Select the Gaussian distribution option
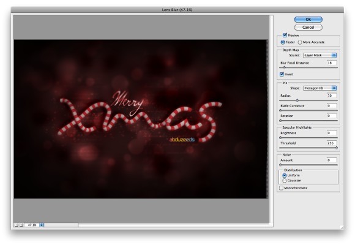This screenshot has height=245, width=355. [x=285, y=181]
